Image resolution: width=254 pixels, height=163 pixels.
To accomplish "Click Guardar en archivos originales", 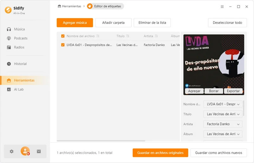I will (x=160, y=153).
